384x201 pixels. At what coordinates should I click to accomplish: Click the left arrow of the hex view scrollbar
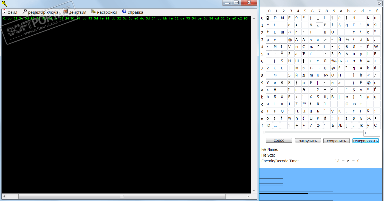(x=4, y=196)
